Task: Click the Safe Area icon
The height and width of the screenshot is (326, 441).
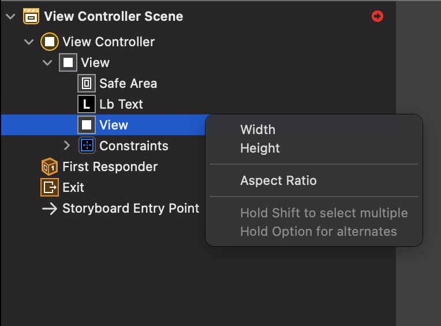Action: (87, 83)
